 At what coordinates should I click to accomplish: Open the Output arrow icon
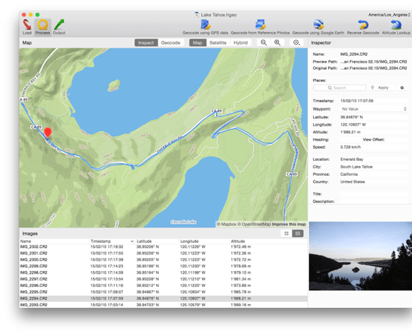(59, 24)
